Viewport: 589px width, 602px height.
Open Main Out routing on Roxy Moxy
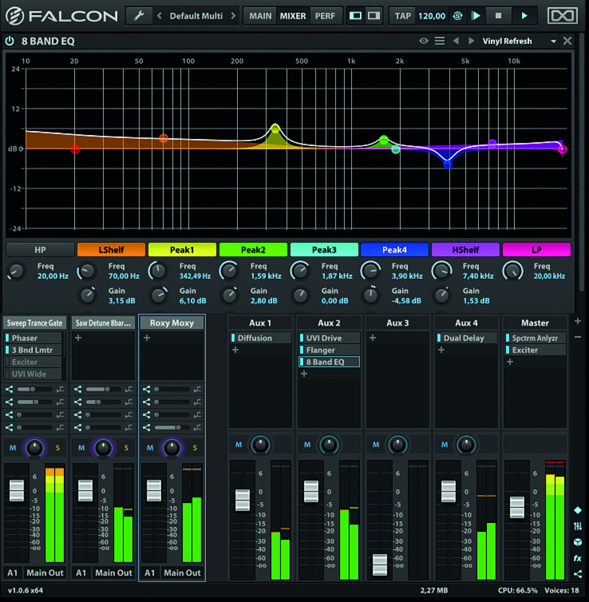click(x=182, y=573)
